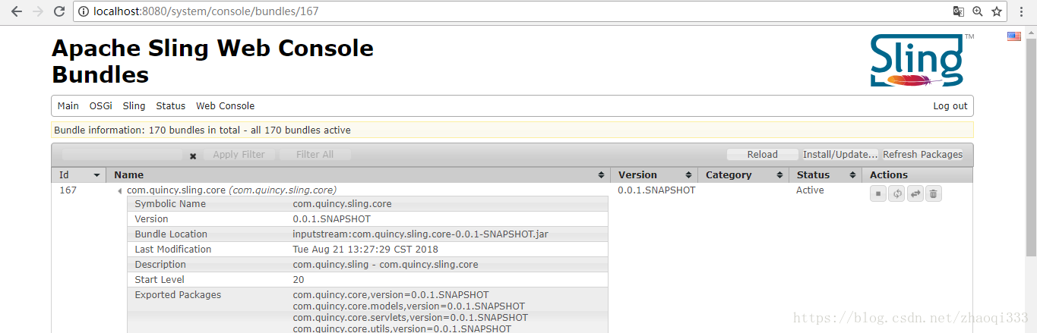Viewport: 1037px width, 333px height.
Task: Click the bundle information status line
Action: pyautogui.click(x=512, y=130)
